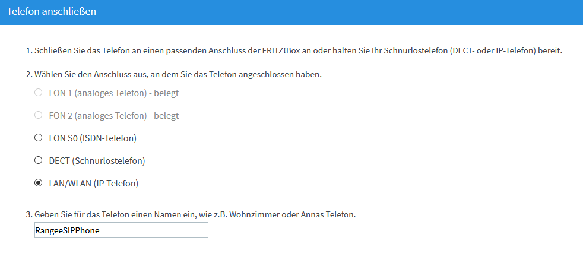Click 'Geben Sie für das Telefon' in step 3

click(x=83, y=214)
